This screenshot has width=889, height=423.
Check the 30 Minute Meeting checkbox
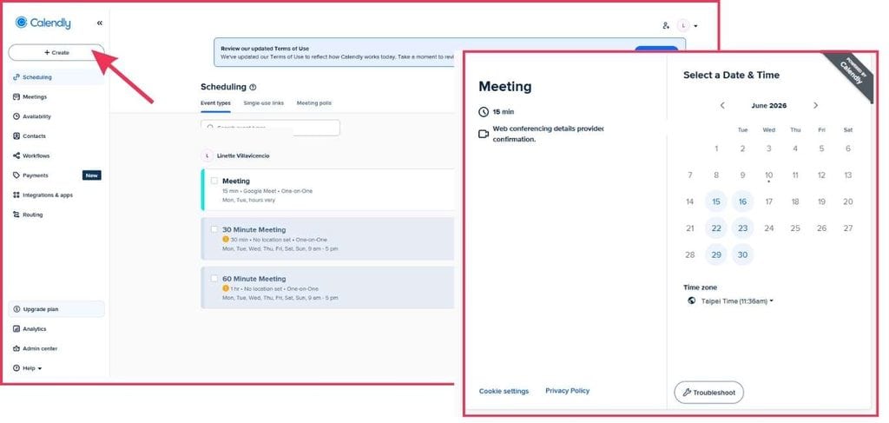pyautogui.click(x=214, y=229)
